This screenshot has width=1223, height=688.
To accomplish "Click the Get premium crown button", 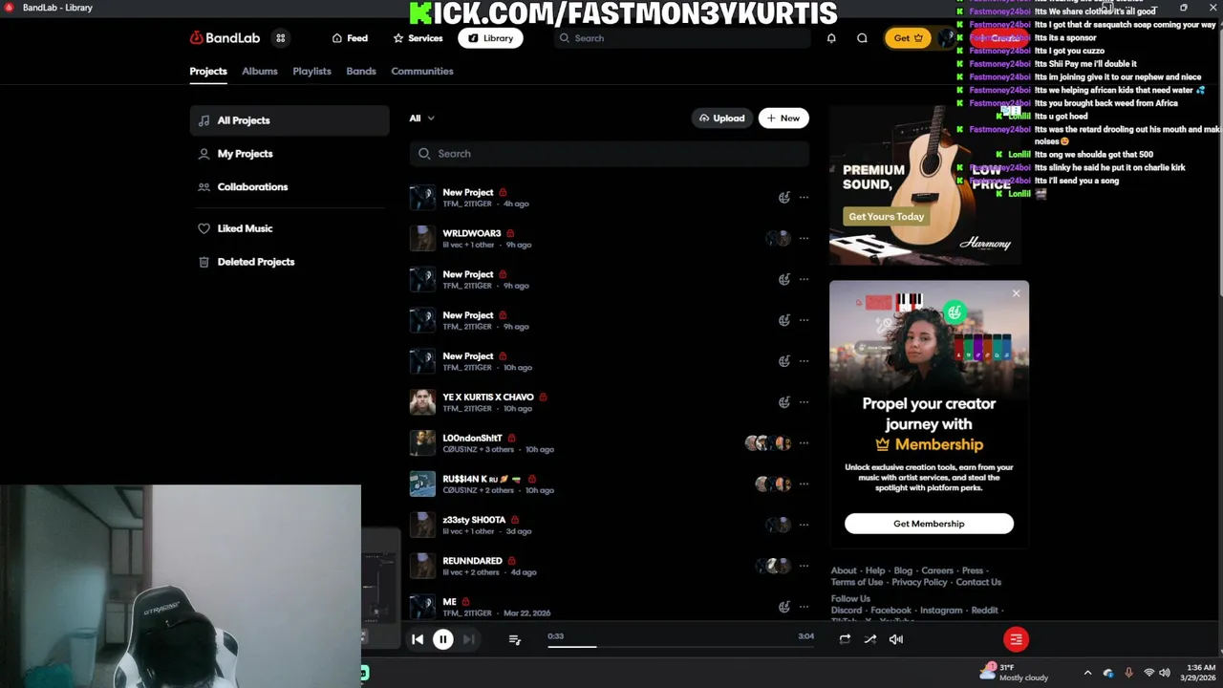I will click(908, 38).
